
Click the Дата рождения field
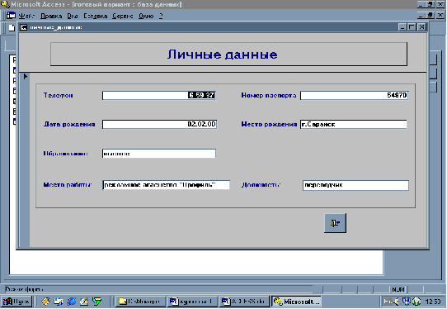[160, 124]
